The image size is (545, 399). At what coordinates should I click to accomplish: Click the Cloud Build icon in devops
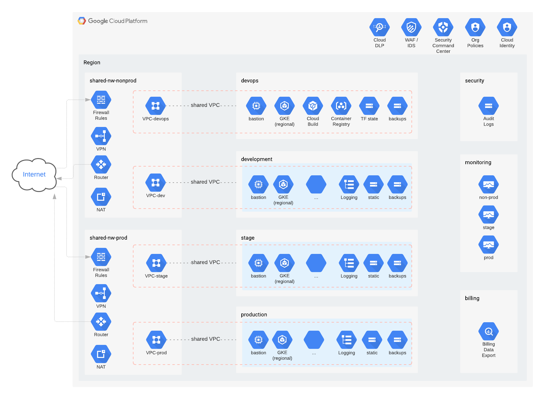click(x=313, y=106)
